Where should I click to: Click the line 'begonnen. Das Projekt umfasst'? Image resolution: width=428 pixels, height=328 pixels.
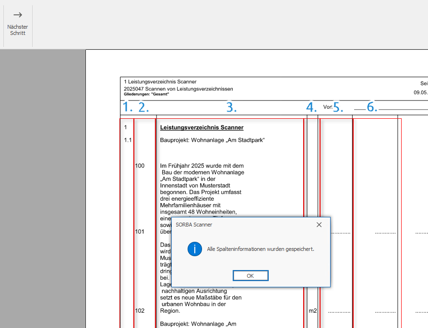click(201, 192)
